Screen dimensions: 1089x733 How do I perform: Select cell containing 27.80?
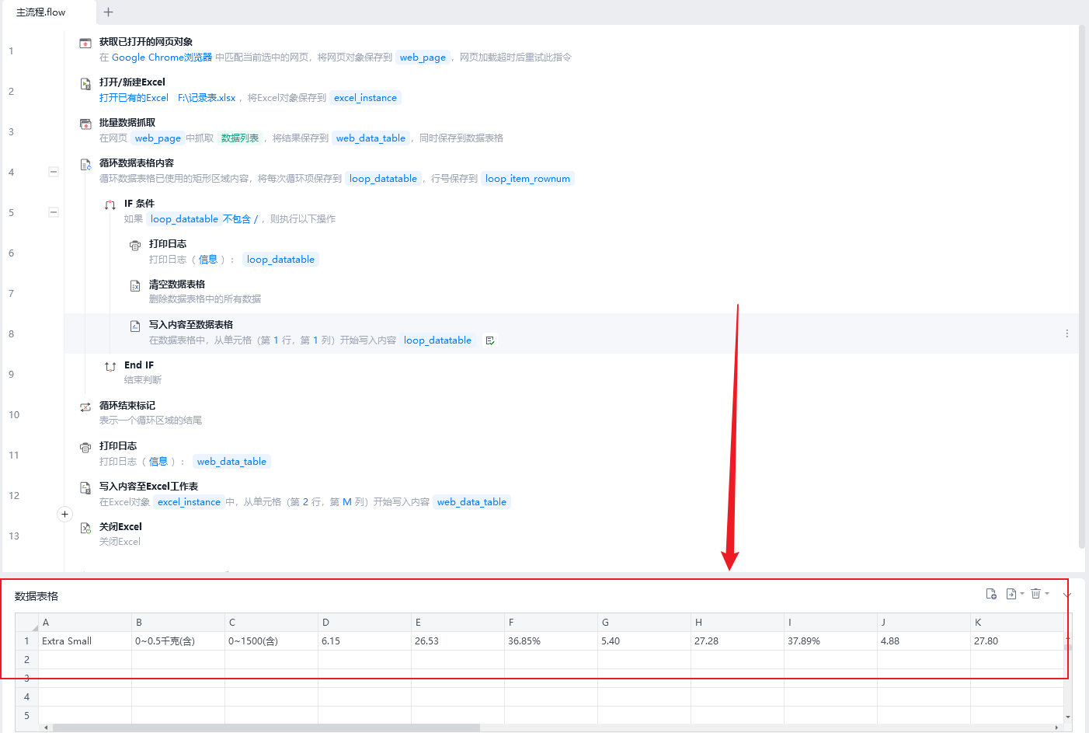coord(1017,641)
